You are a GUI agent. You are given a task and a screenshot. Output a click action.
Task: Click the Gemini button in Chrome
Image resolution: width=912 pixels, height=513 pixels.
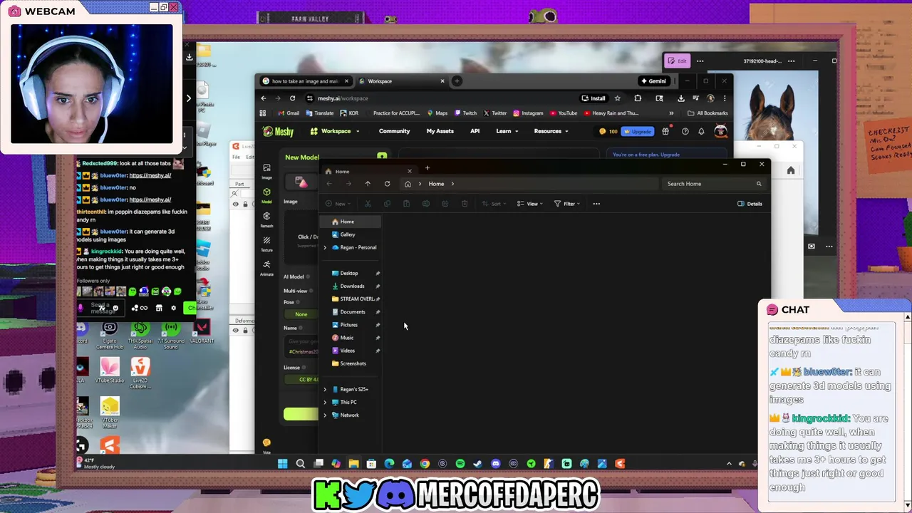(653, 81)
